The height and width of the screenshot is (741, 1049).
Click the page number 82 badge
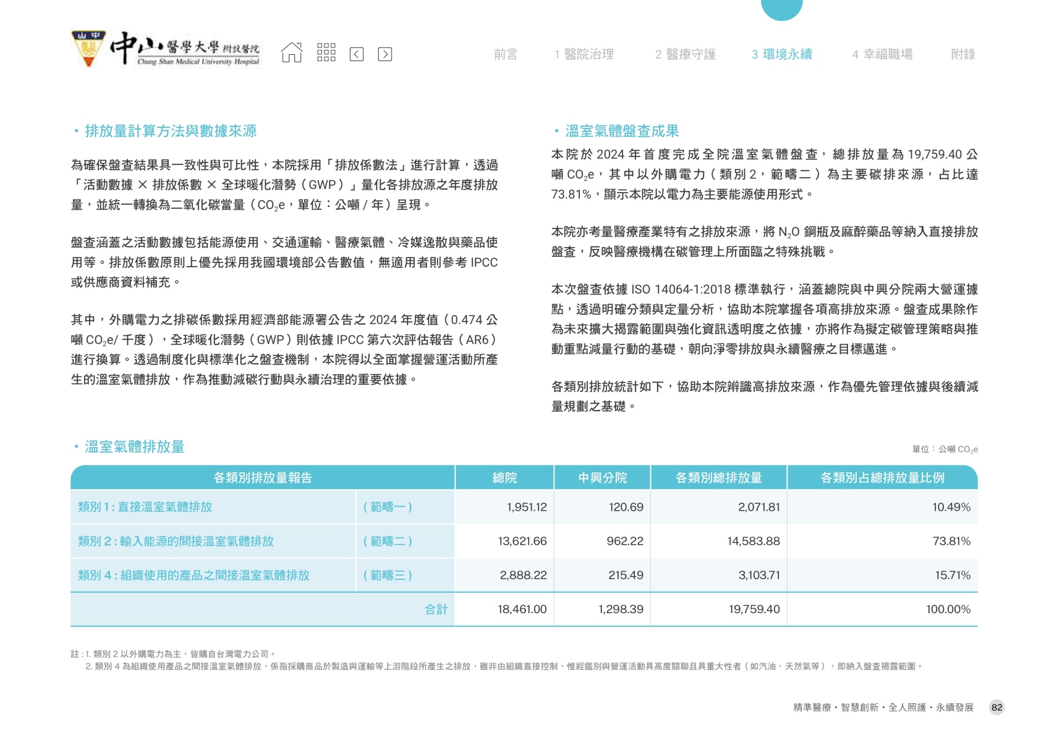coord(996,708)
